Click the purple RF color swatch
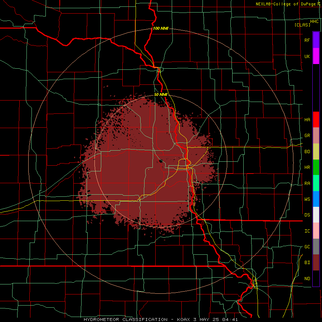 coord(316,40)
